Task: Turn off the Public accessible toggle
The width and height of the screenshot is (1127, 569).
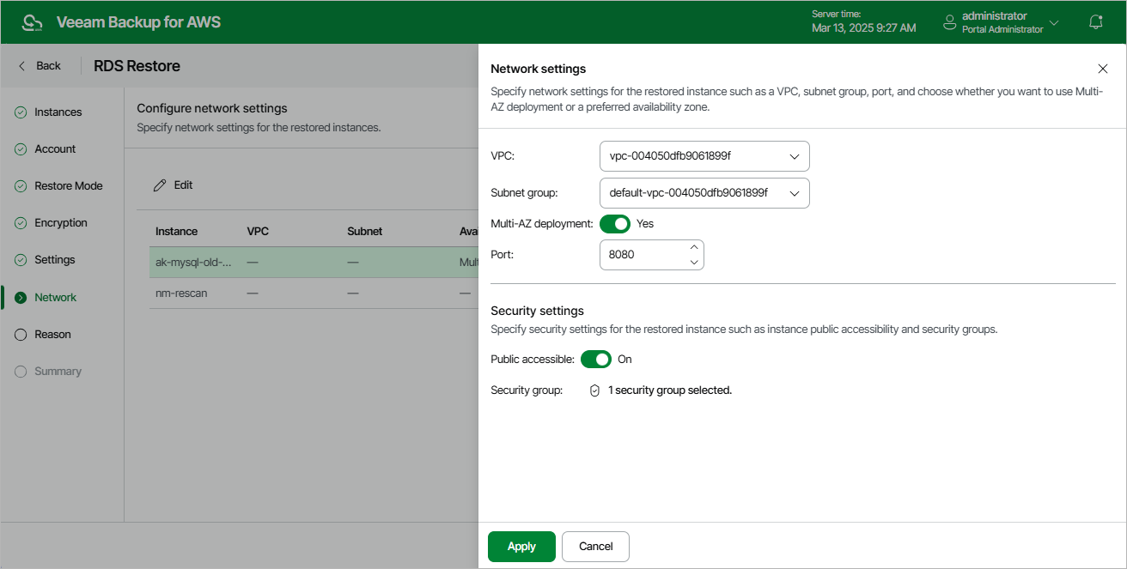Action: tap(596, 360)
